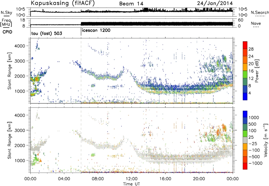The image size is (269, 186).
Task: Click the 'Nave' legend label
Action: [x=256, y=23]
